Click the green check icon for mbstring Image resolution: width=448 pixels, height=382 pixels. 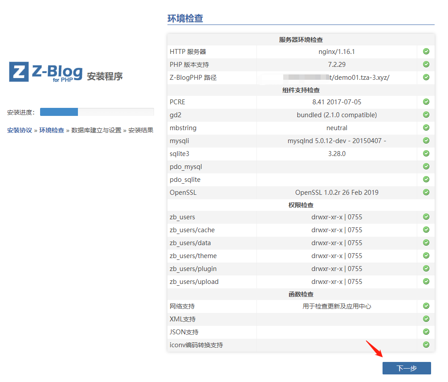tap(426, 127)
